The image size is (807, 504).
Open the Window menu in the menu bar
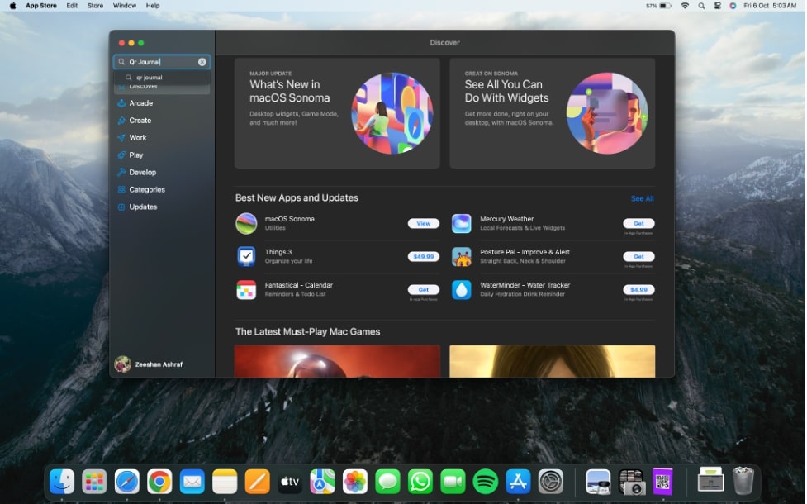(124, 6)
